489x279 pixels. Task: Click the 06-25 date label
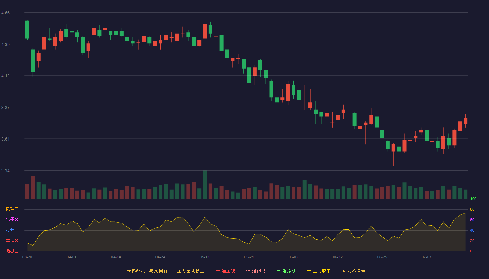pos(382,257)
